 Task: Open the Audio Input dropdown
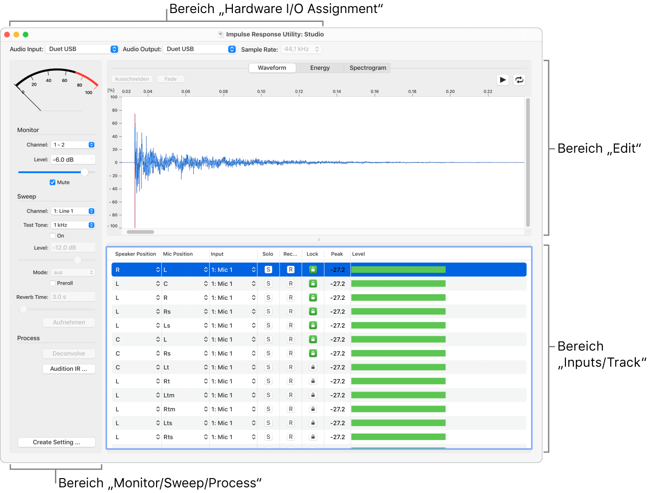click(x=82, y=49)
